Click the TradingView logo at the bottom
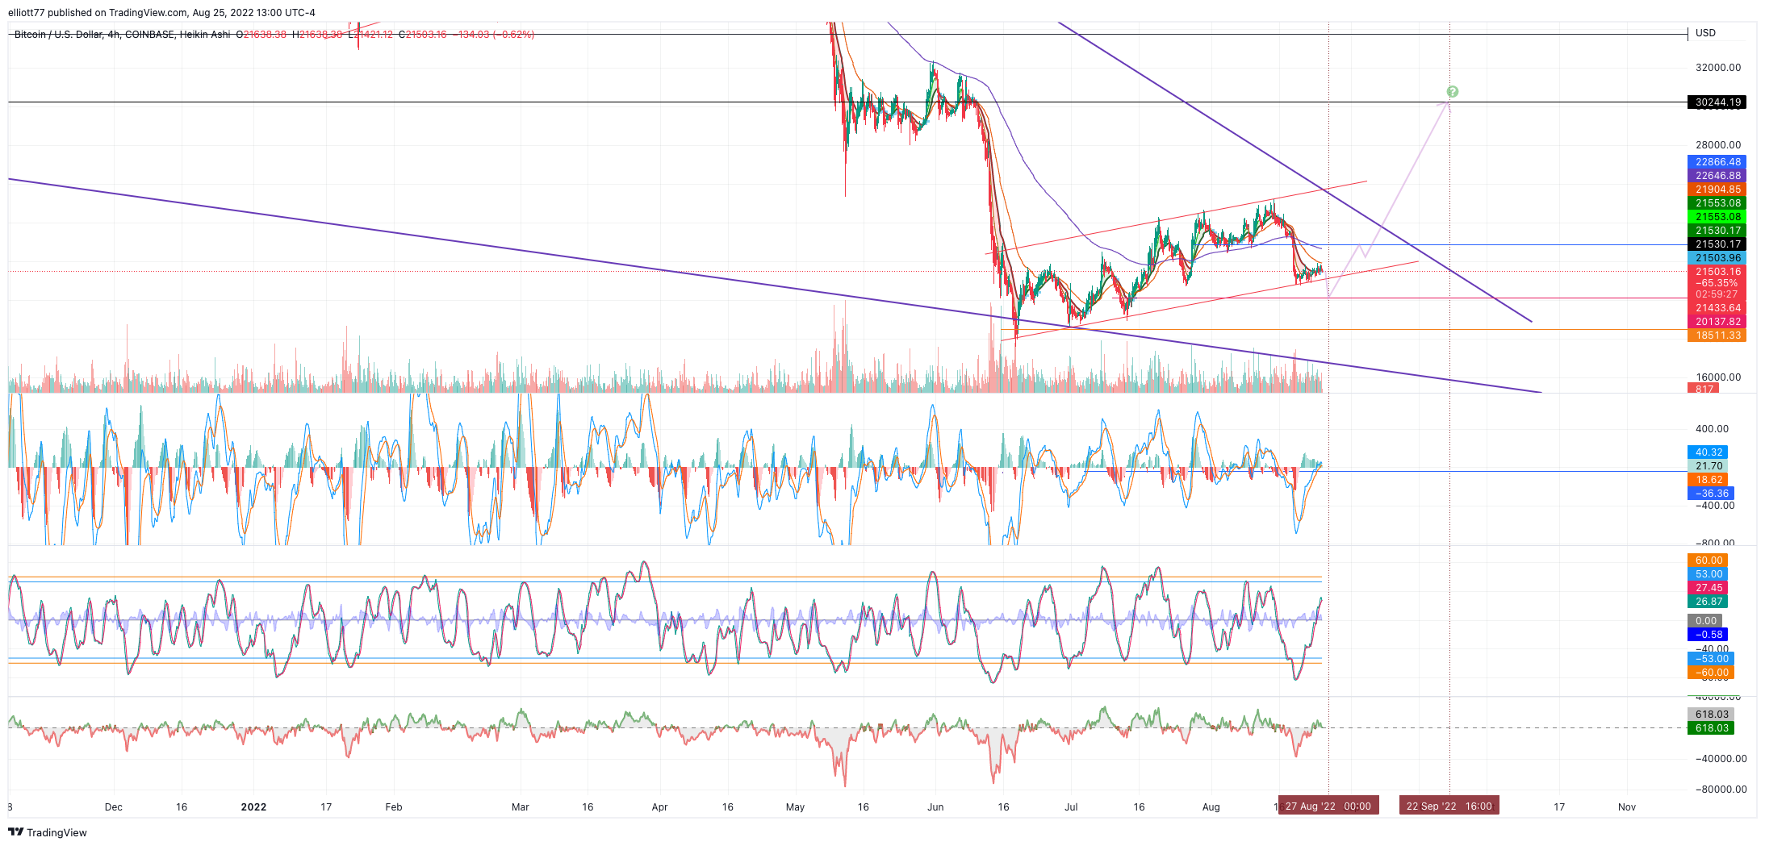 pos(48,832)
